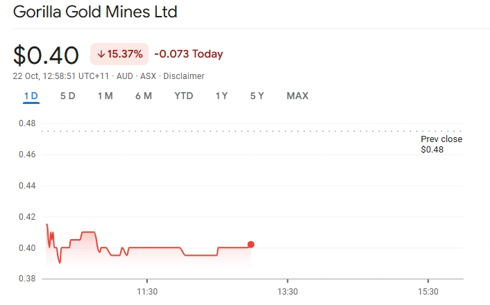Click the 13:30 time axis label

click(287, 291)
